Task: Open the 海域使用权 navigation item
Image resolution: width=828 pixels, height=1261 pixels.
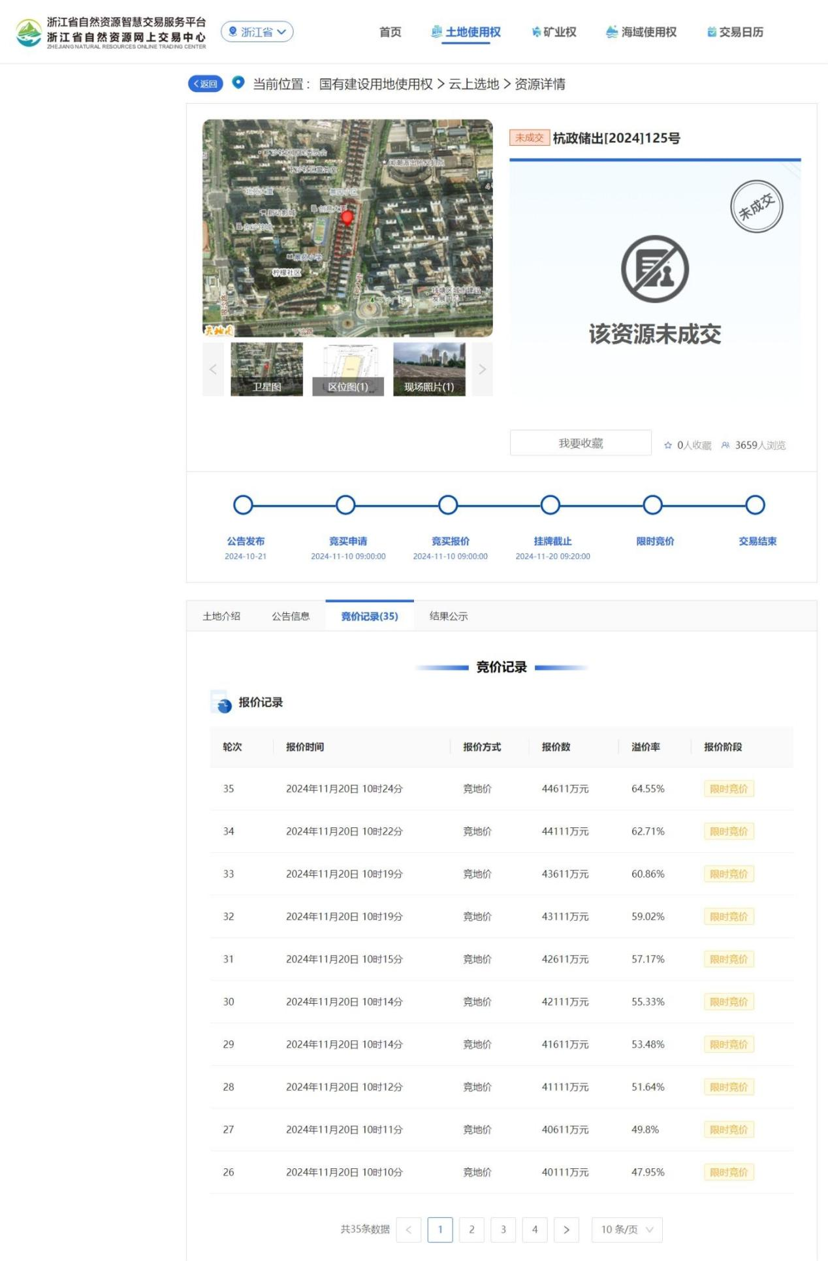Action: 641,32
